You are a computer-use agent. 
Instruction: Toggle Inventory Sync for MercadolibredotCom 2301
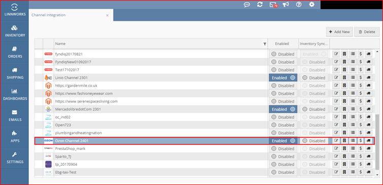[x=314, y=109]
